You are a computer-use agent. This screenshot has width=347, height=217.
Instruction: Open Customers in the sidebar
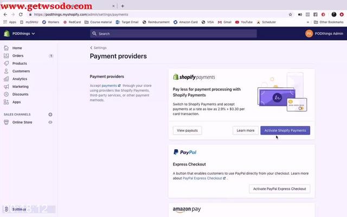point(21,71)
